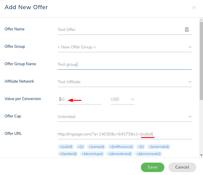203x175 pixels.
Task: Insert the +{s} token
Action: [x=80, y=147]
